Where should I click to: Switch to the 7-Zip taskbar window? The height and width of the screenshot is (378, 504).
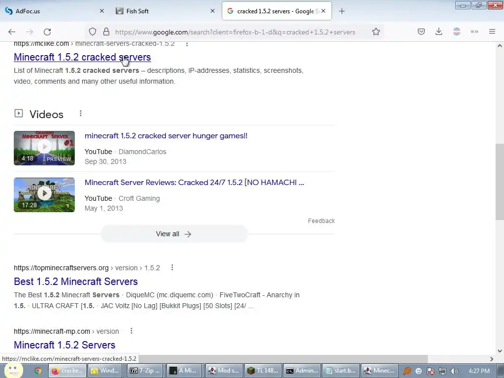tap(145, 371)
